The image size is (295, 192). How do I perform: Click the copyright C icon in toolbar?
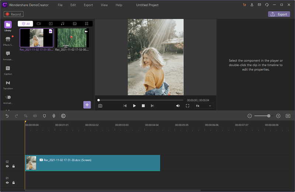click(63, 116)
